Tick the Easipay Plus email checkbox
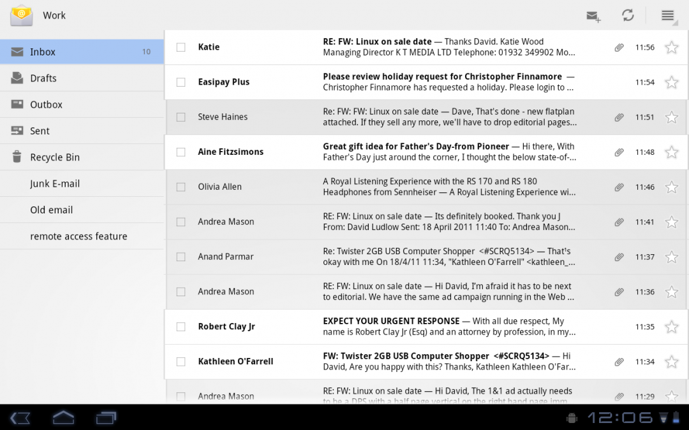 point(181,82)
